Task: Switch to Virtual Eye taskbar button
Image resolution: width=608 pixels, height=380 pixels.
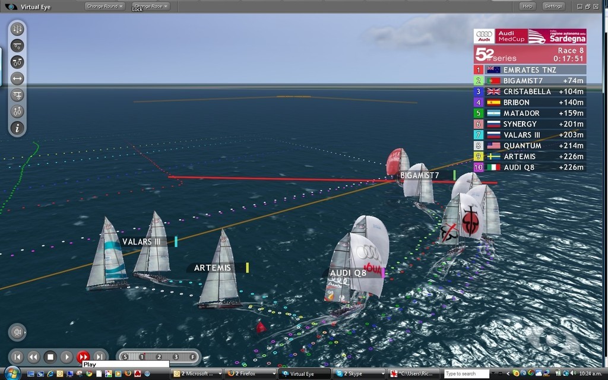Action: pyautogui.click(x=305, y=374)
